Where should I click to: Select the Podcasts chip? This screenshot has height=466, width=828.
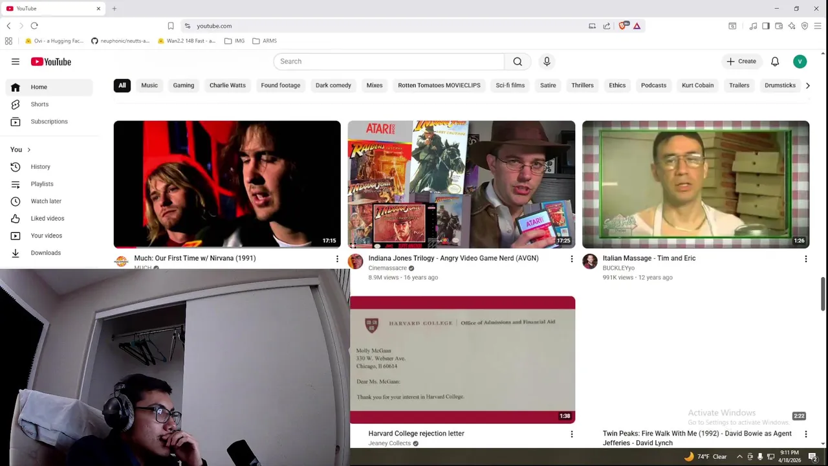tap(653, 85)
